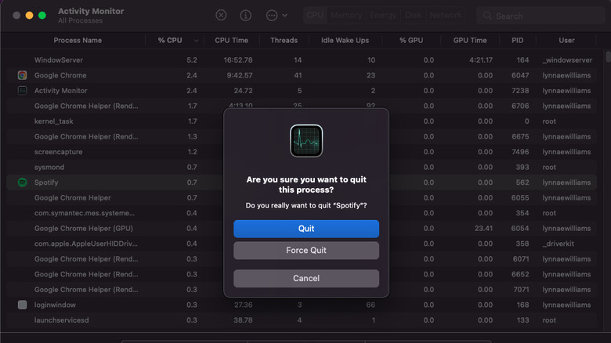Viewport: 611px width, 343px height.
Task: Click the Activity Monitor window title
Action: pos(91,11)
